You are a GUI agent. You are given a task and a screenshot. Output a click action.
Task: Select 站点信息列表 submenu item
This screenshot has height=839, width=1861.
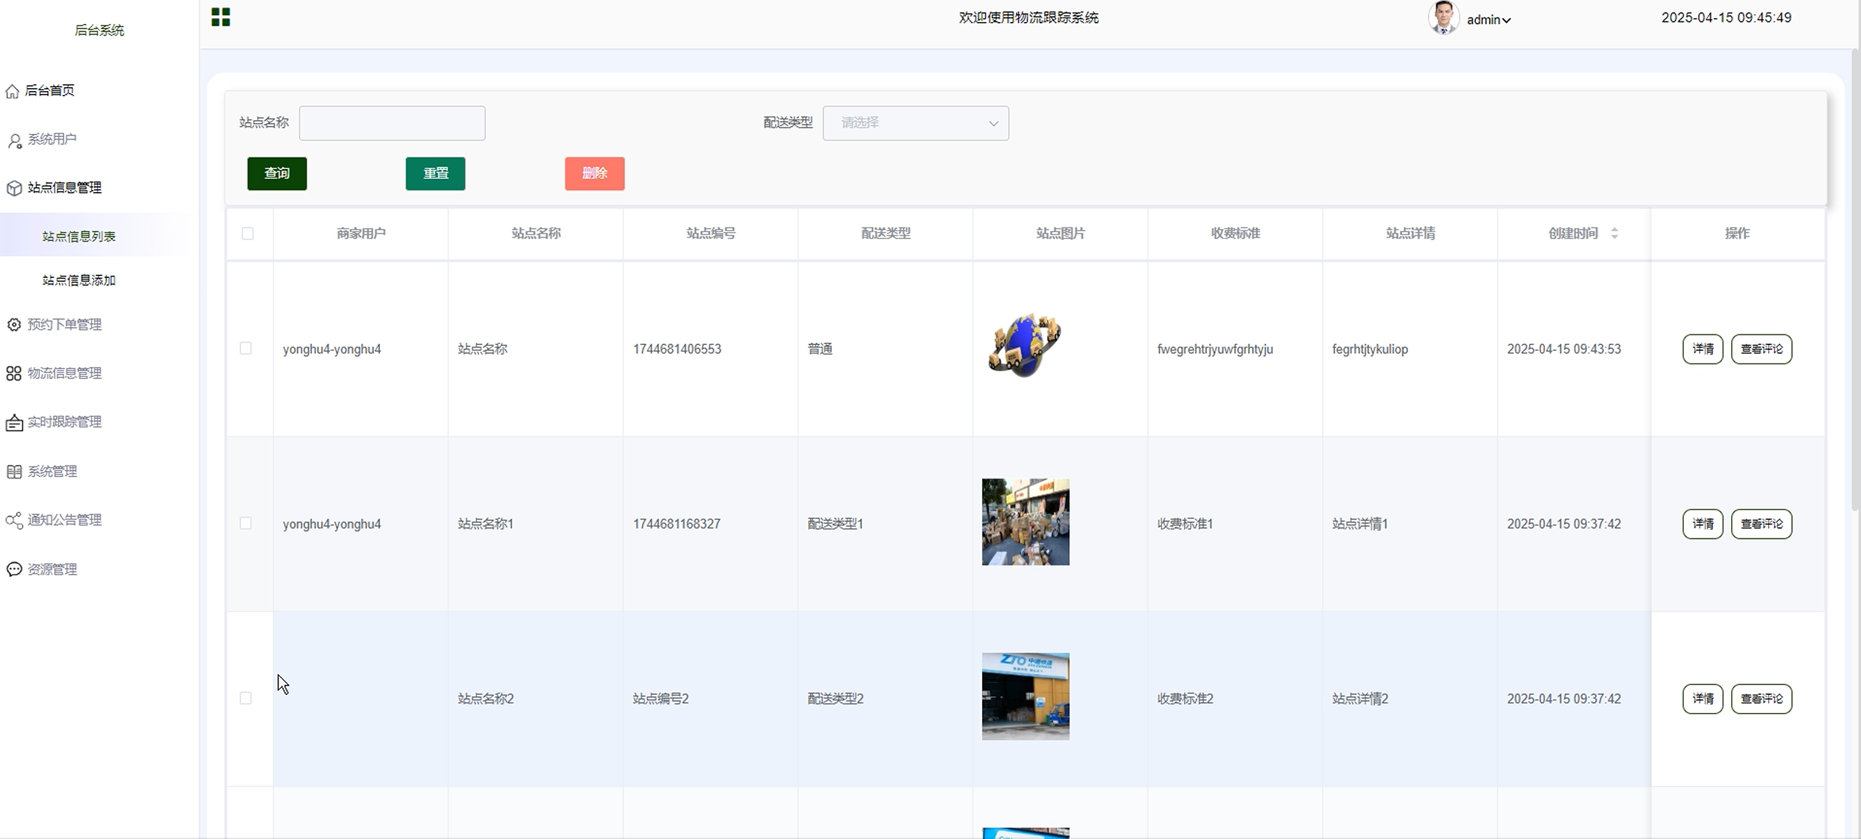coord(79,237)
